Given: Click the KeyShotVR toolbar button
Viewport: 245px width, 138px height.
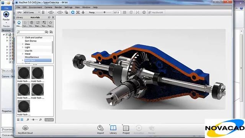Looking at the screenshot, I should tap(156, 12).
